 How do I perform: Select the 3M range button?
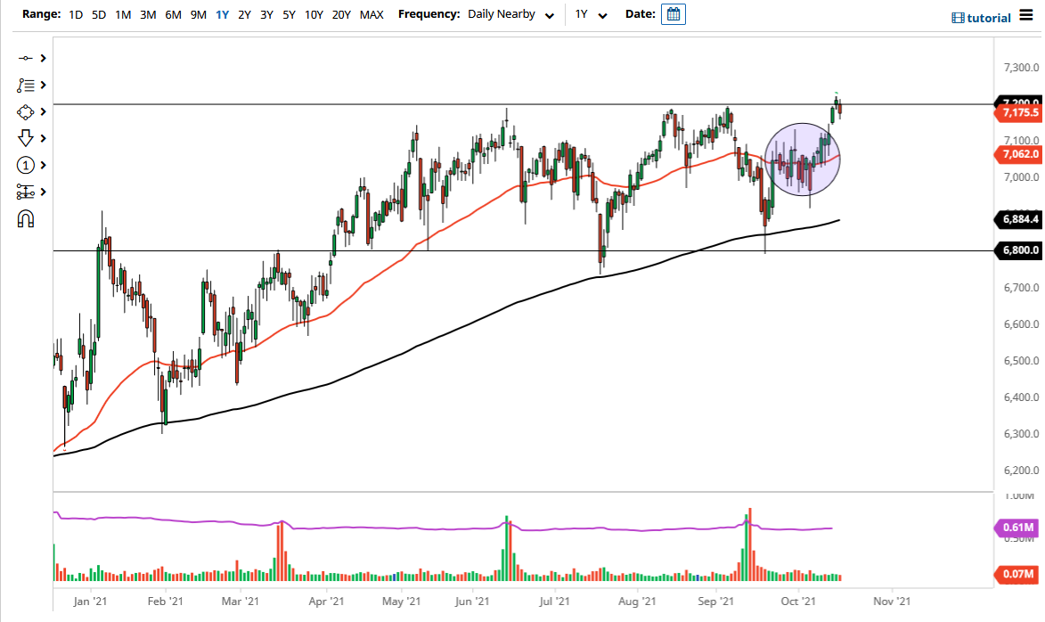point(148,14)
